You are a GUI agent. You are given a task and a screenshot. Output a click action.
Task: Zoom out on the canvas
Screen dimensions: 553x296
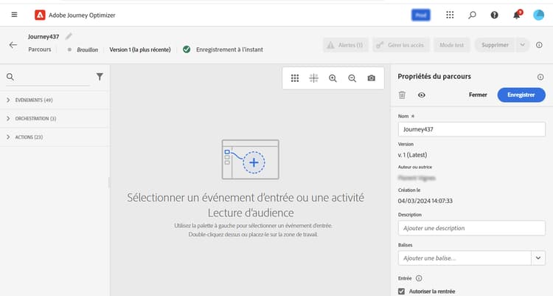pyautogui.click(x=352, y=78)
